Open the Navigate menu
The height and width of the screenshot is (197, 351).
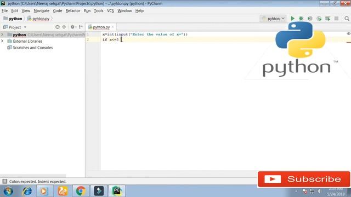[42, 11]
